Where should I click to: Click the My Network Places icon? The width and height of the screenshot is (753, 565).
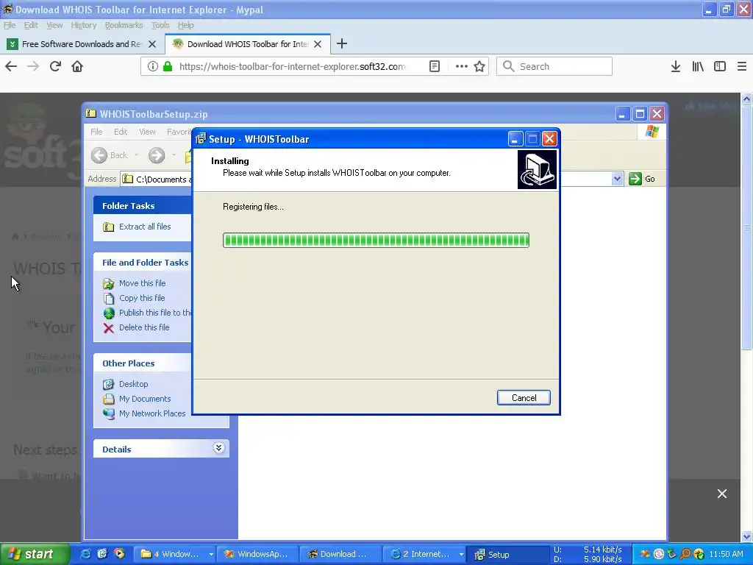tap(109, 413)
